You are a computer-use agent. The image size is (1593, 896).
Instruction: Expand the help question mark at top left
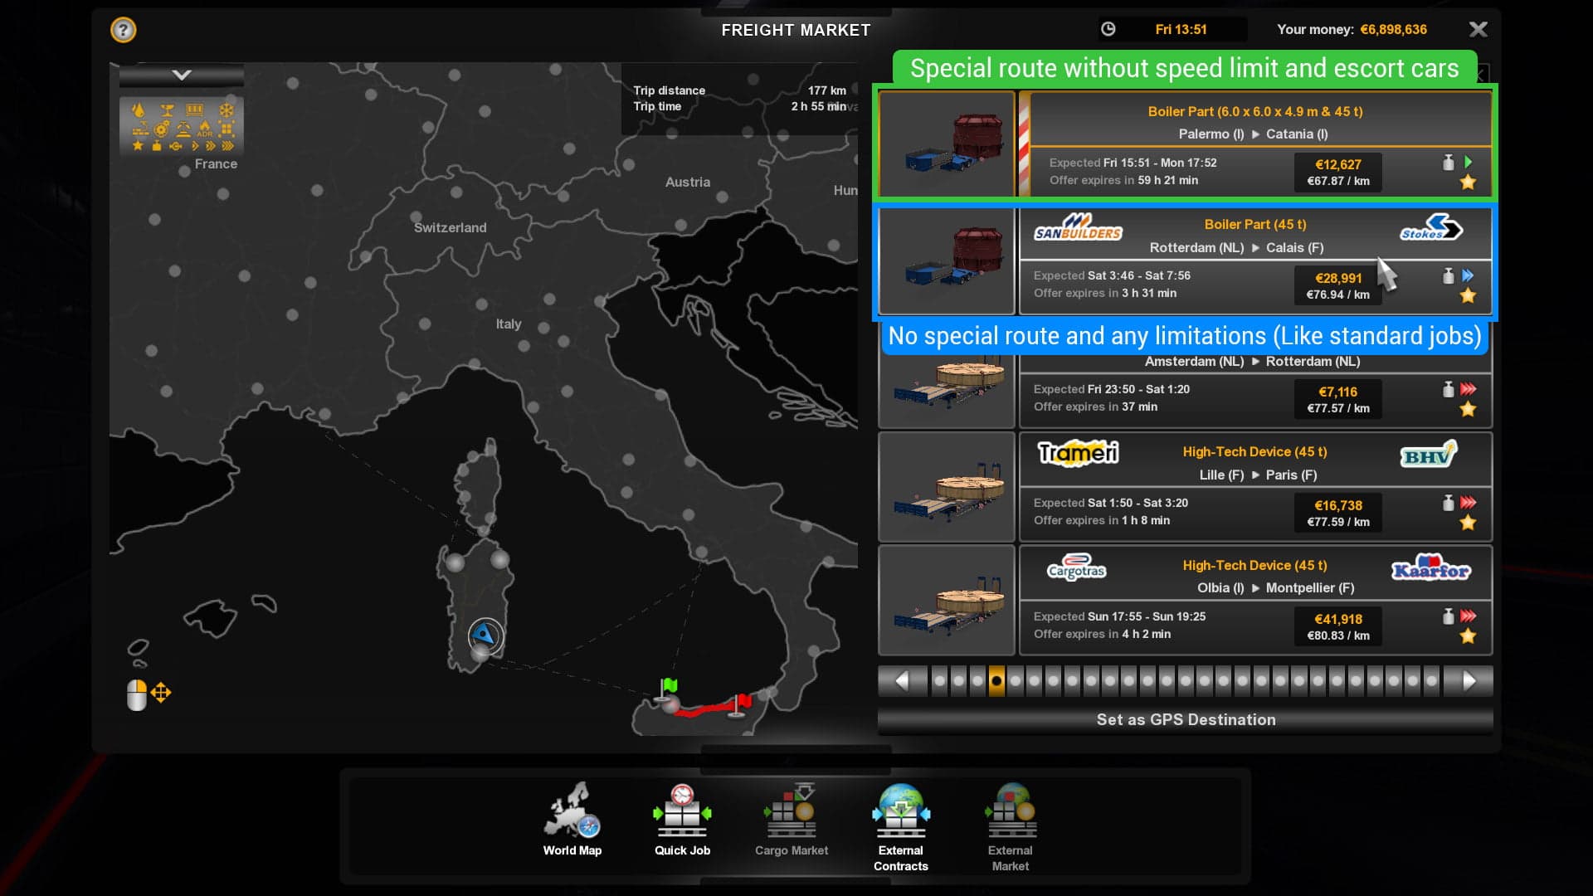123,30
